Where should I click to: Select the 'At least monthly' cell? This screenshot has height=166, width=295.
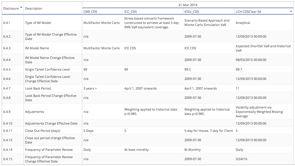(136, 150)
